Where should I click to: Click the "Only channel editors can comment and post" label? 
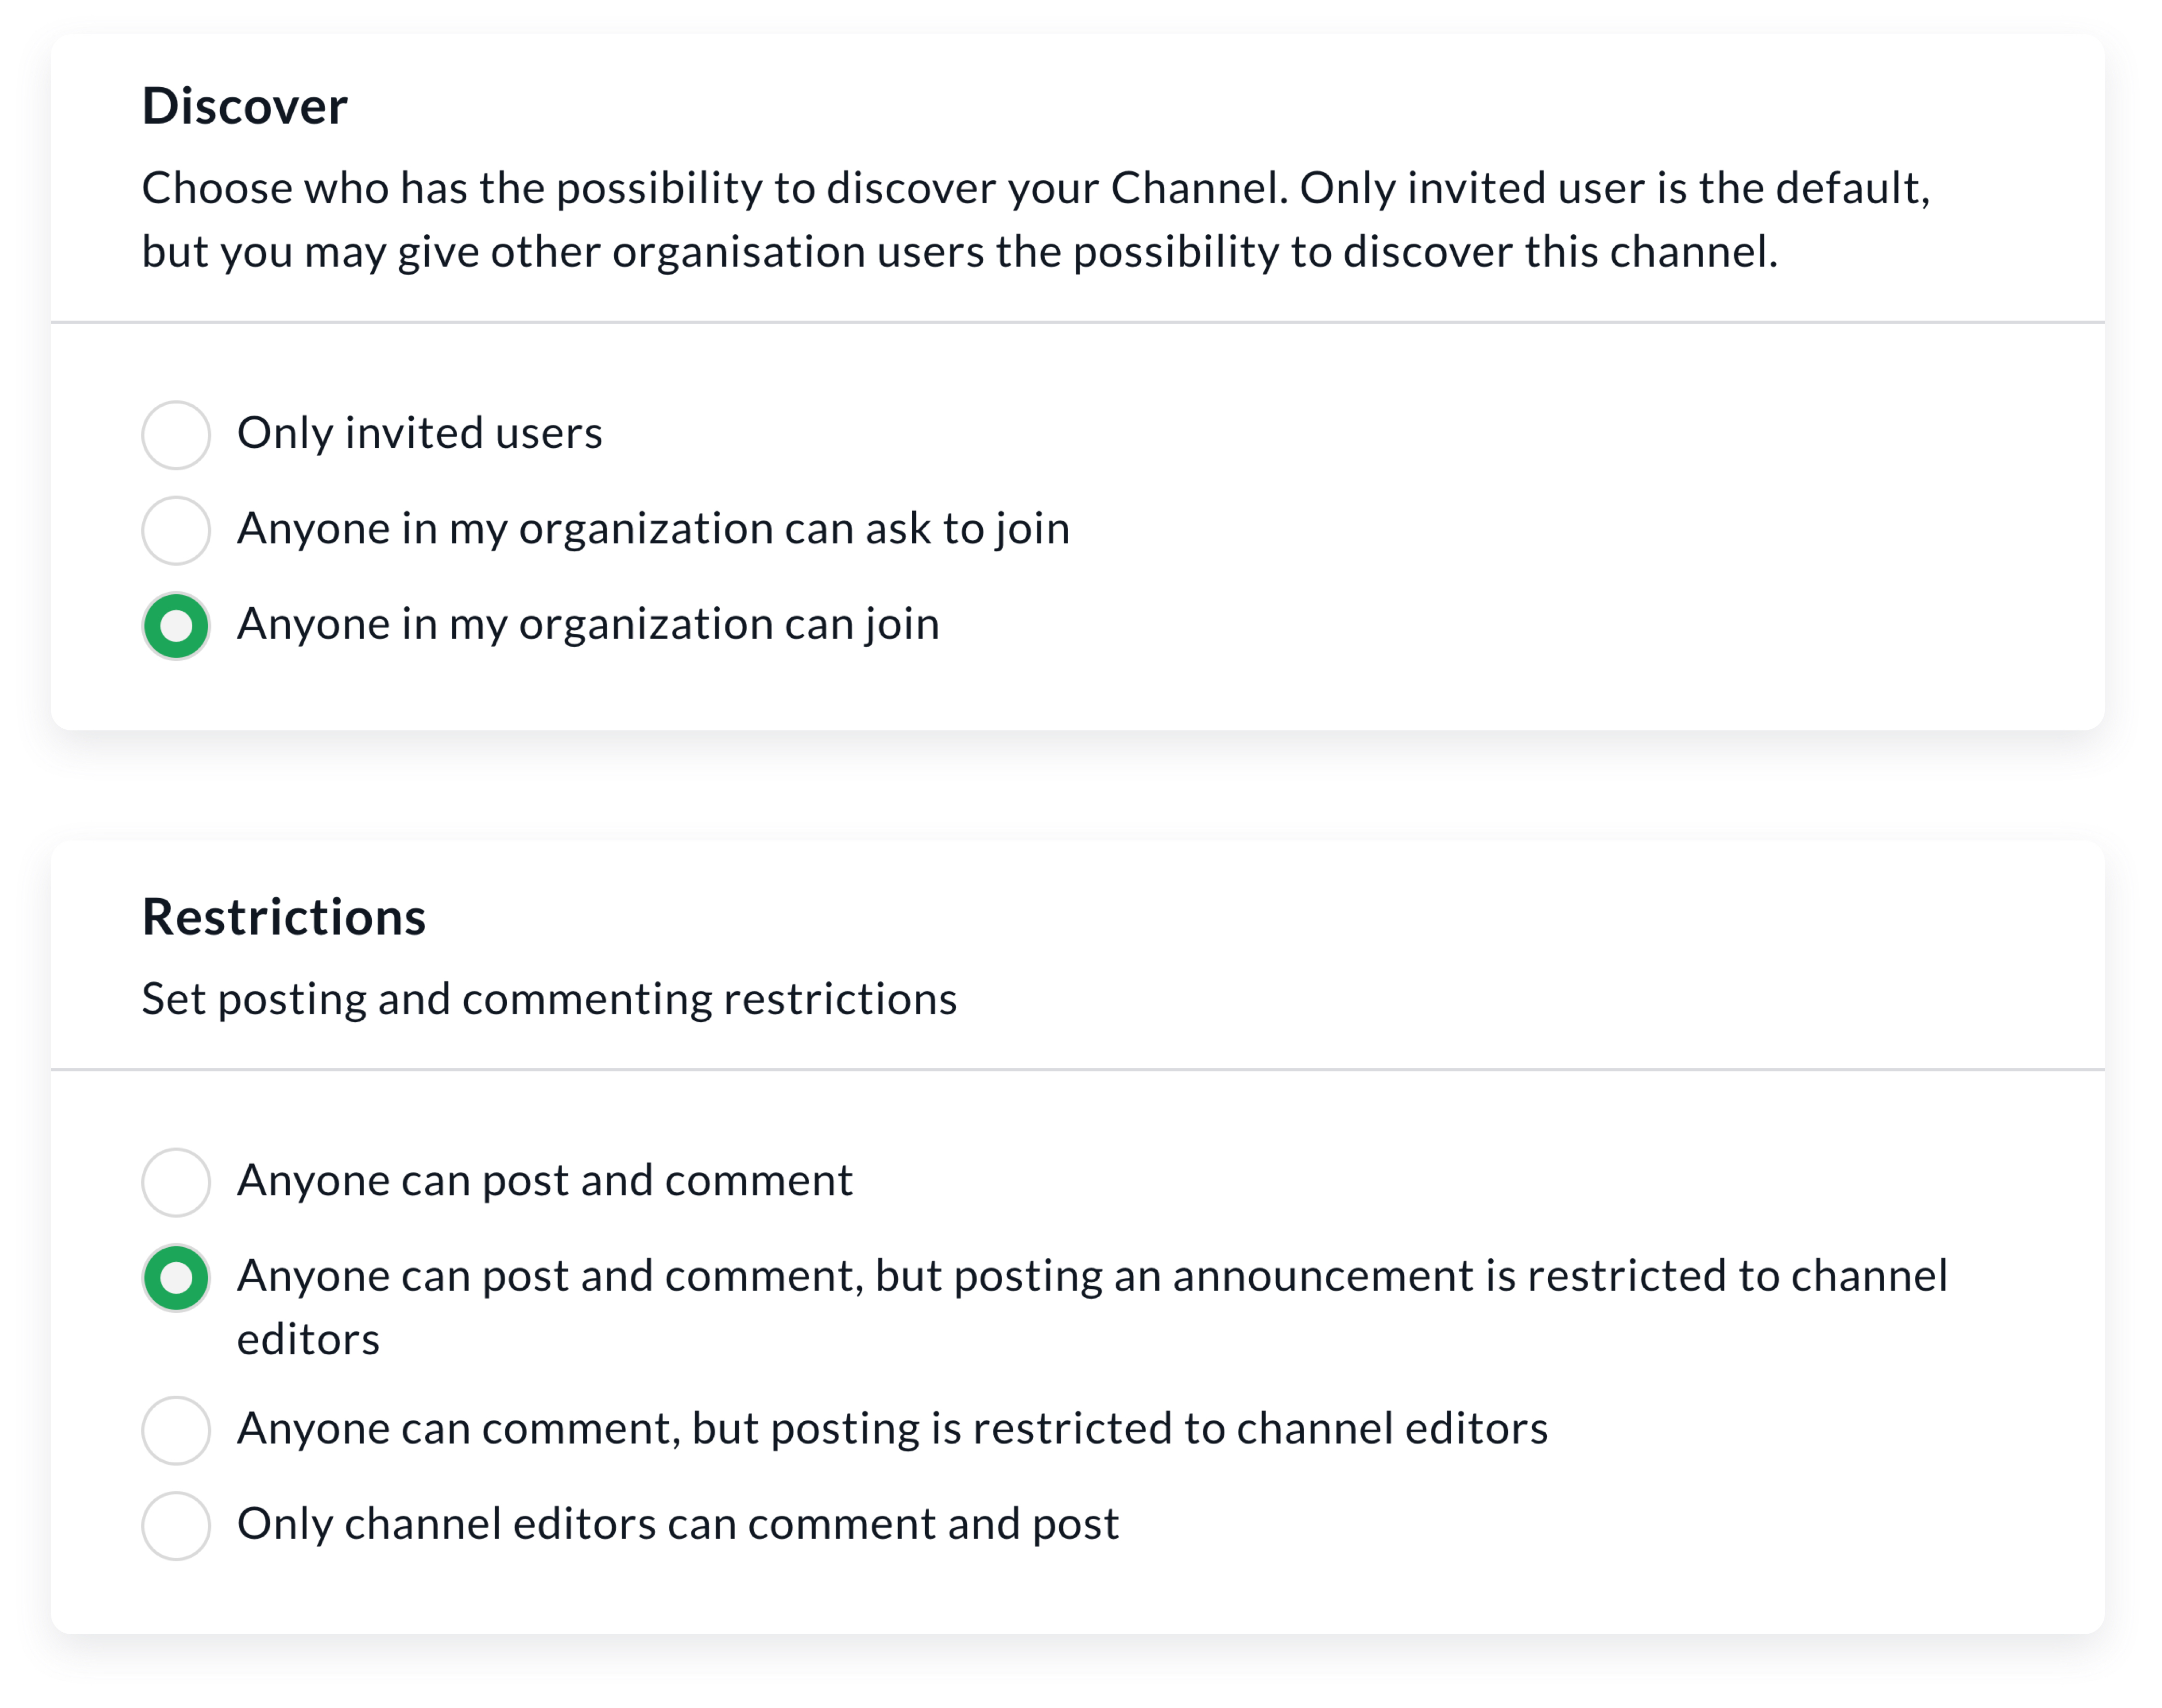coord(678,1524)
